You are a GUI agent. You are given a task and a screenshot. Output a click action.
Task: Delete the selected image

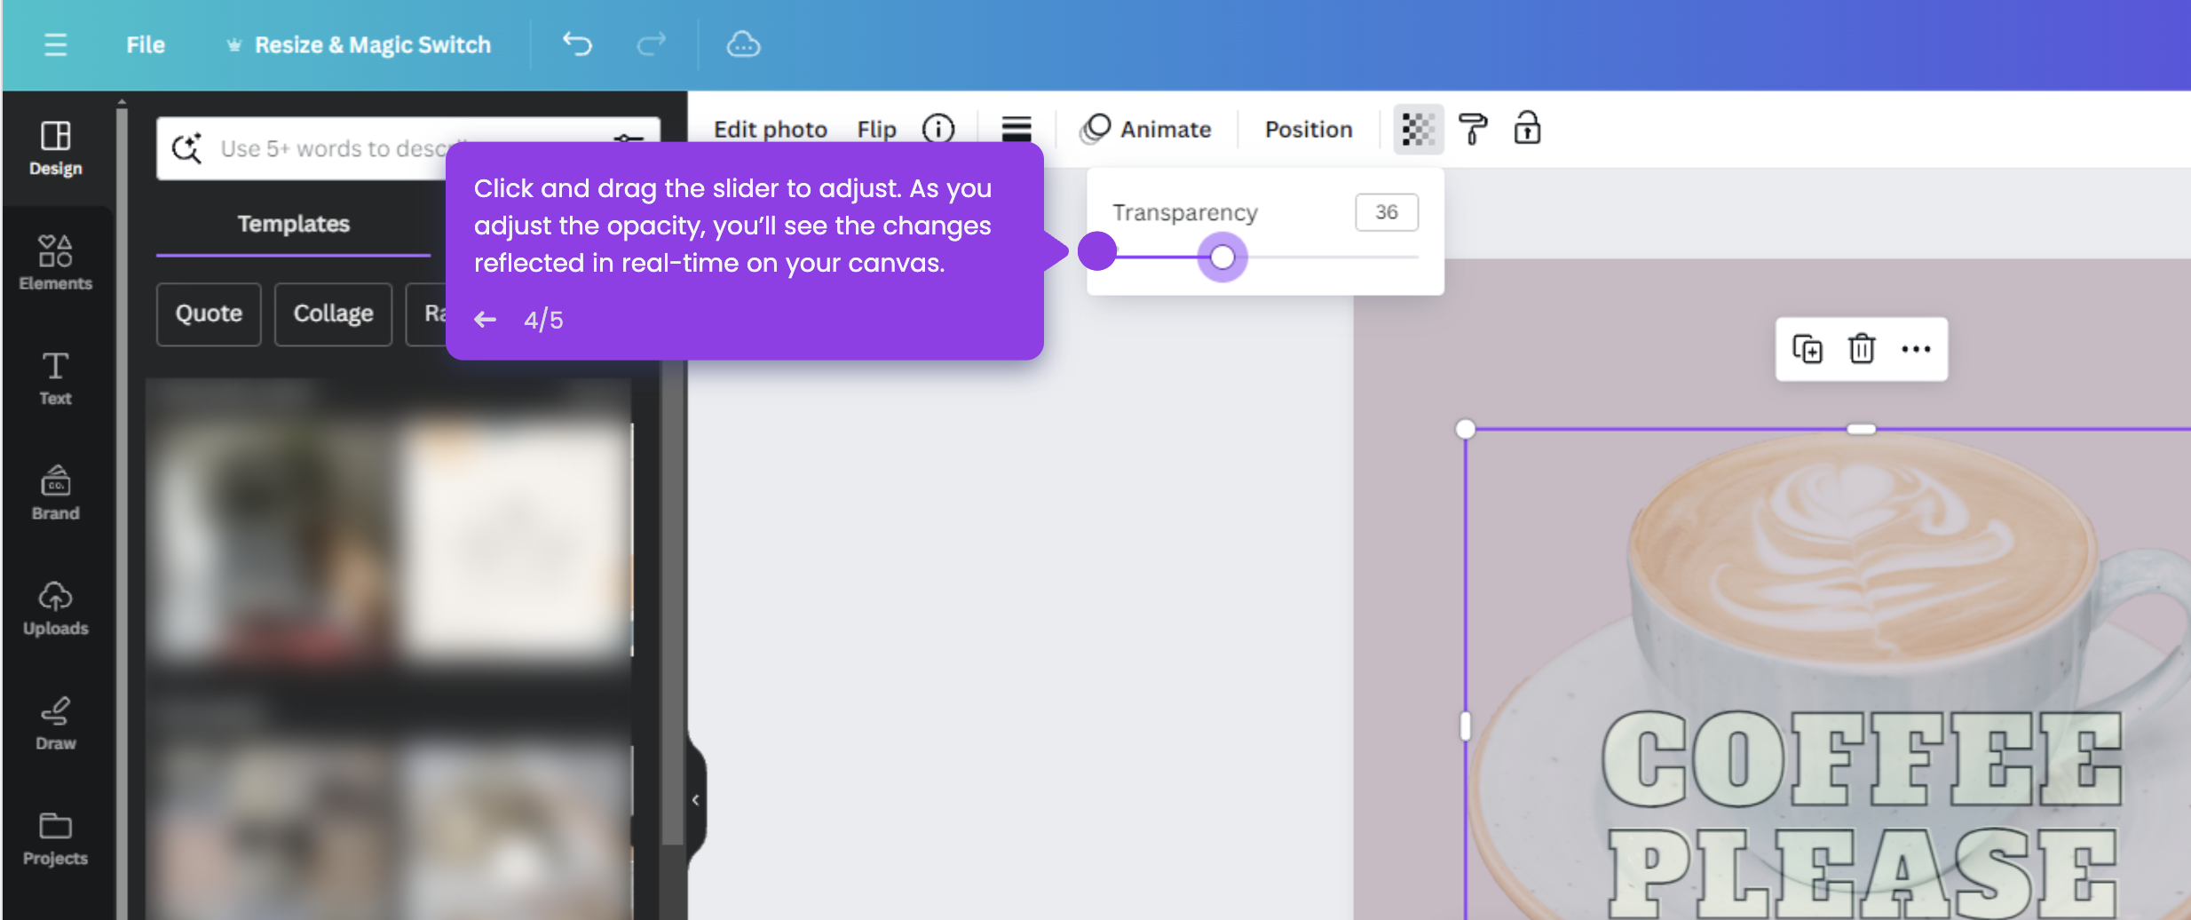point(1860,349)
